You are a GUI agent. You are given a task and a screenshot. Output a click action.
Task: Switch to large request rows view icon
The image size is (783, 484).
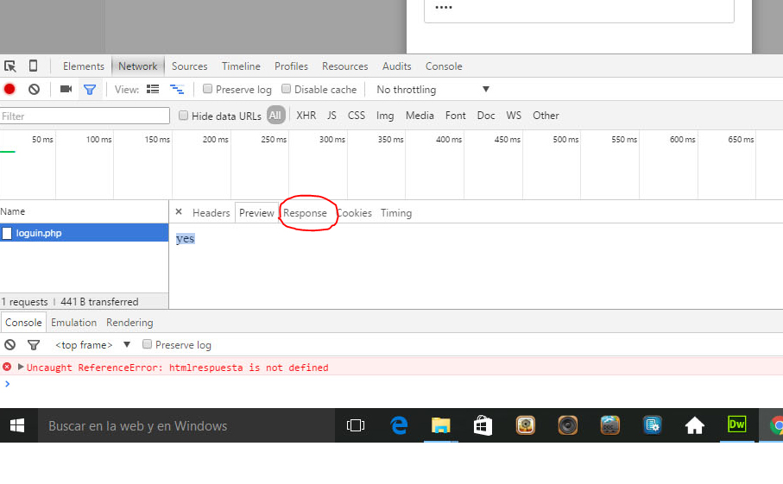point(153,89)
